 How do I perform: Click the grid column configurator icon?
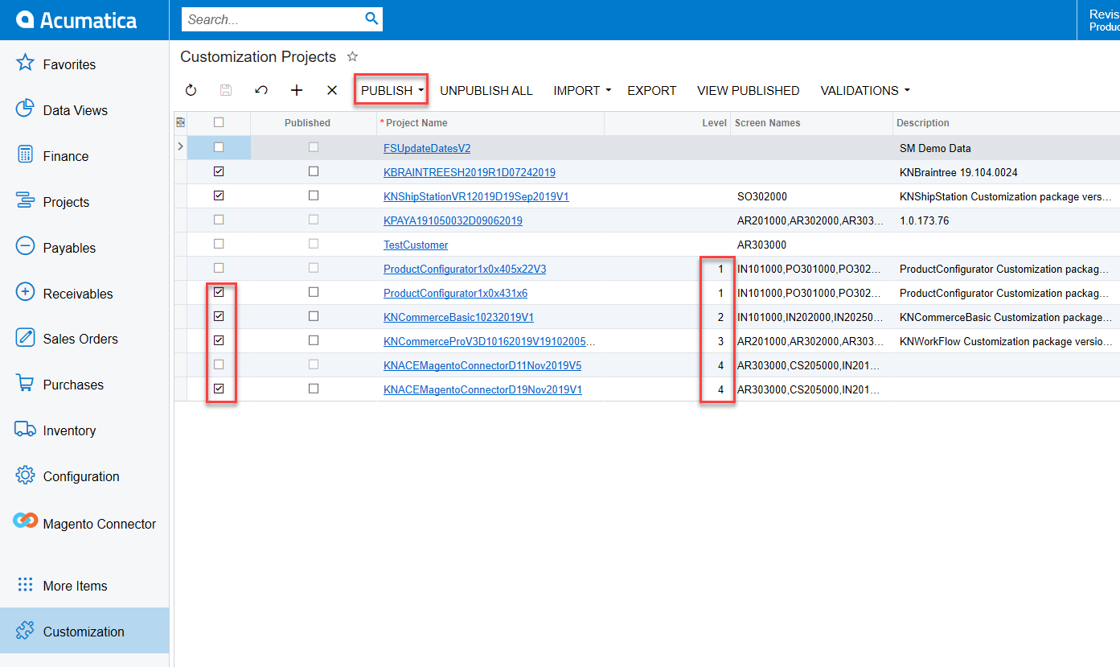click(180, 122)
